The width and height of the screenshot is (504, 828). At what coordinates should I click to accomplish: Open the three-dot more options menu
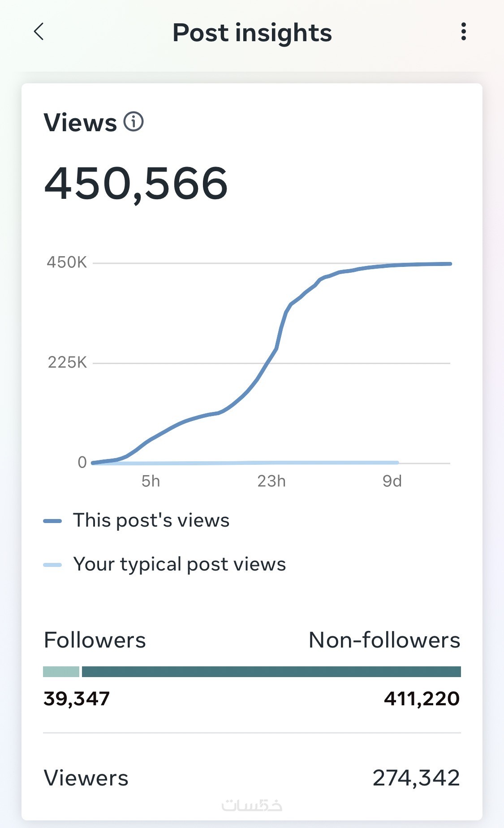tap(464, 32)
